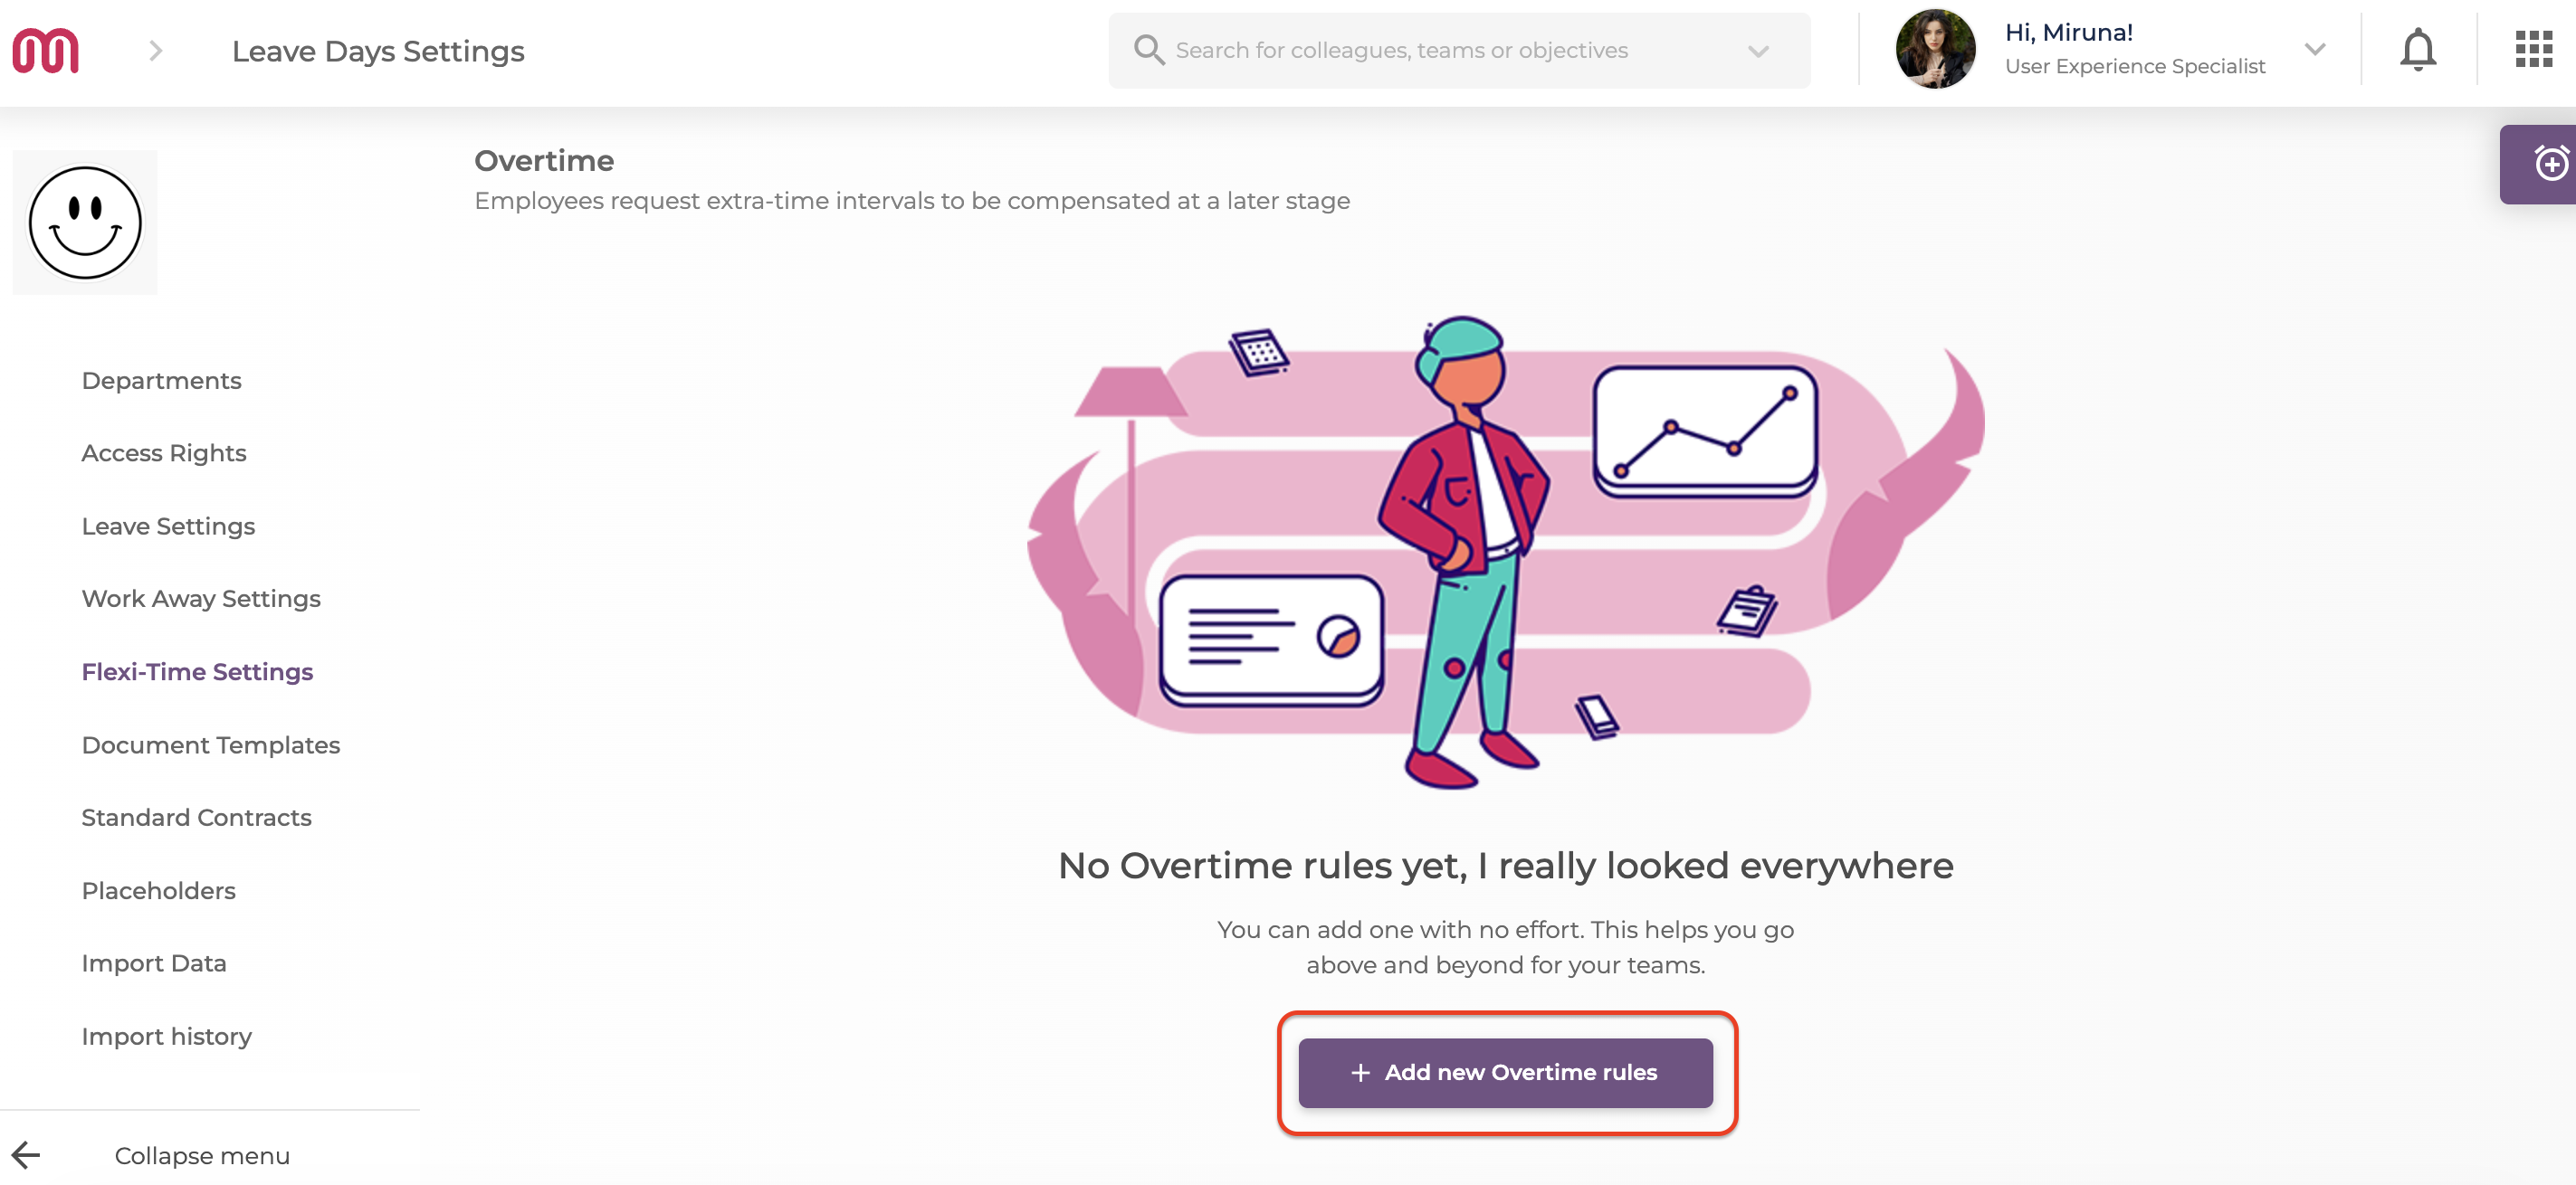Click the back arrow beside Collapse menu

tap(26, 1155)
